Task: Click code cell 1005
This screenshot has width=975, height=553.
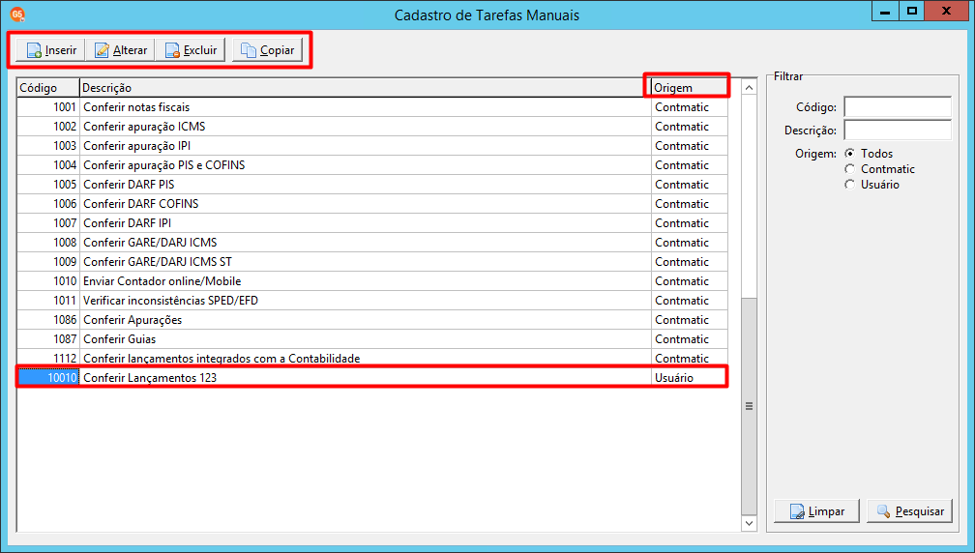Action: (48, 185)
